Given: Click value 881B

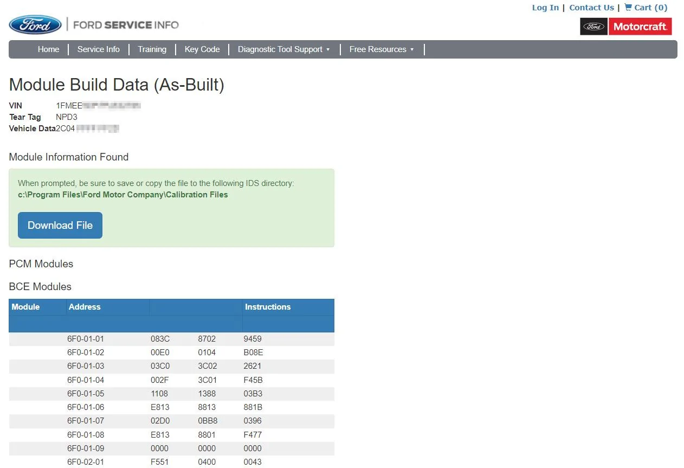Looking at the screenshot, I should [253, 407].
